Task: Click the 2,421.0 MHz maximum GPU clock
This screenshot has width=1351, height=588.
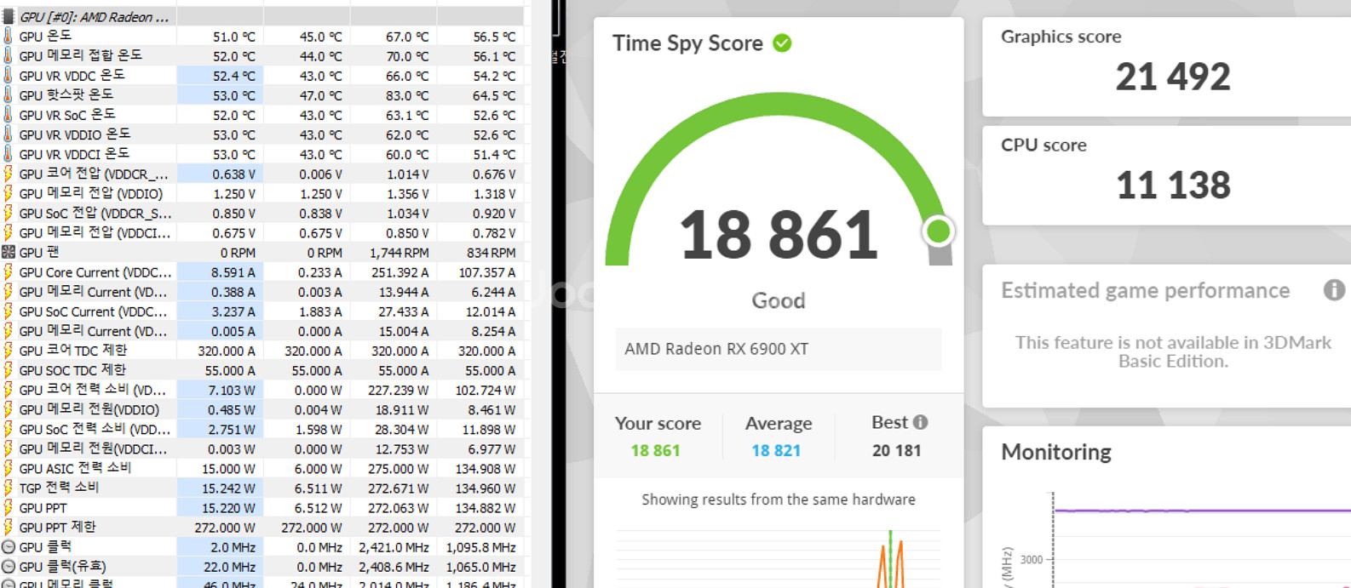Action: 394,547
